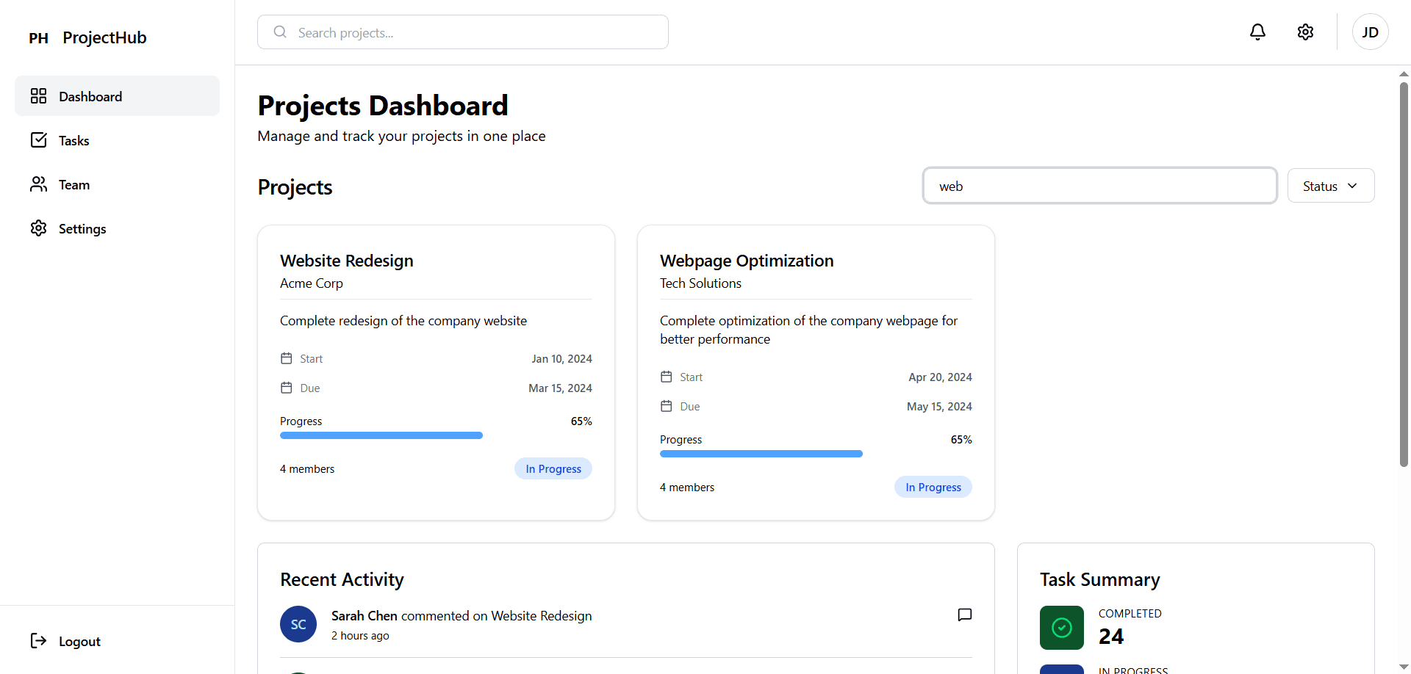This screenshot has width=1411, height=674.
Task: Click Webpage Optimization progress bar
Action: 816,454
